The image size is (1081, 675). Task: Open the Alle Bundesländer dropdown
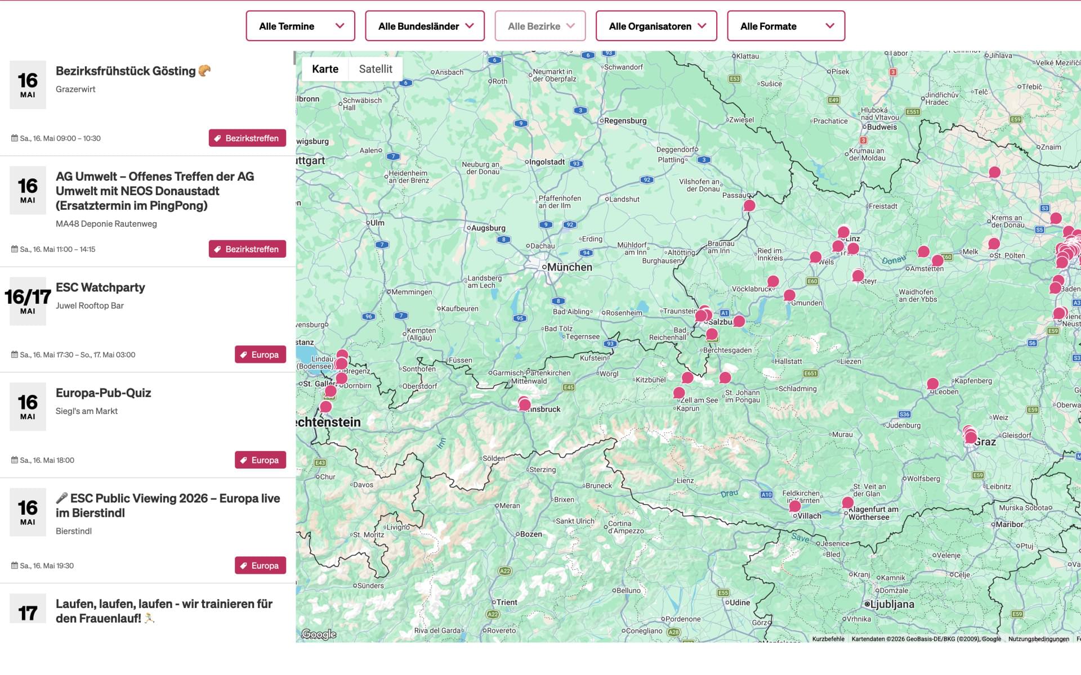(425, 26)
